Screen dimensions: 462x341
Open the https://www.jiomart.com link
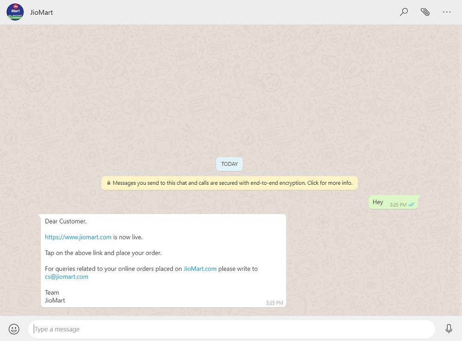pos(78,237)
